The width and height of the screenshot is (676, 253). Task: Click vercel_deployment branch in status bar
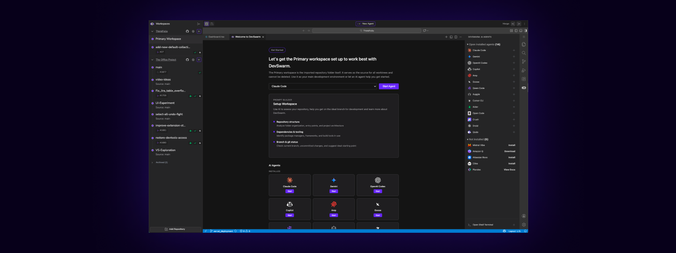(222, 231)
